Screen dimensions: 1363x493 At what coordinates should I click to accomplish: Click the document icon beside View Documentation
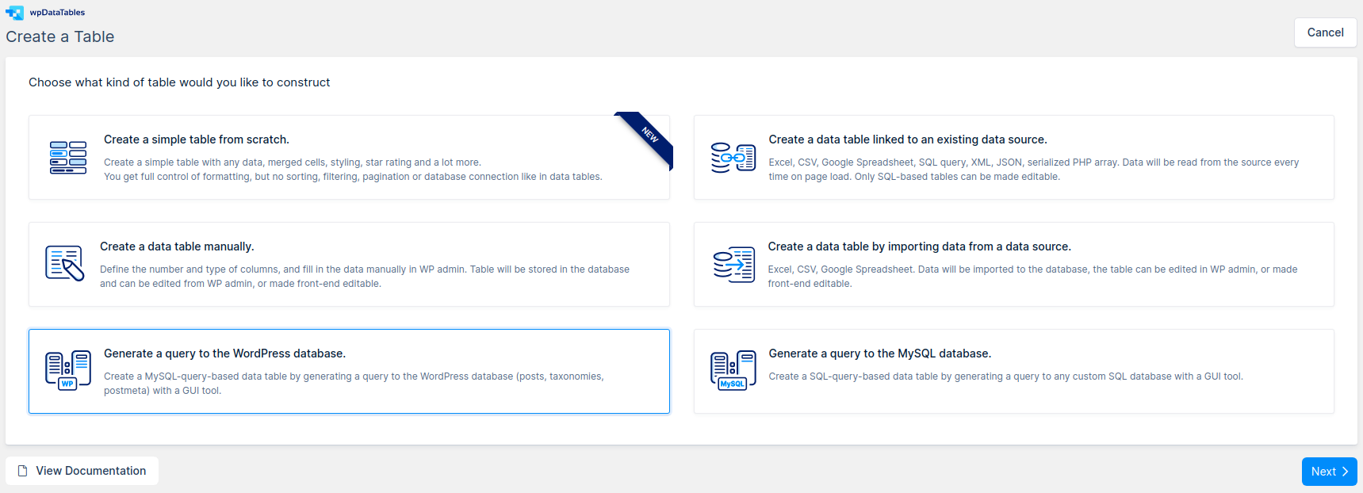click(x=23, y=471)
